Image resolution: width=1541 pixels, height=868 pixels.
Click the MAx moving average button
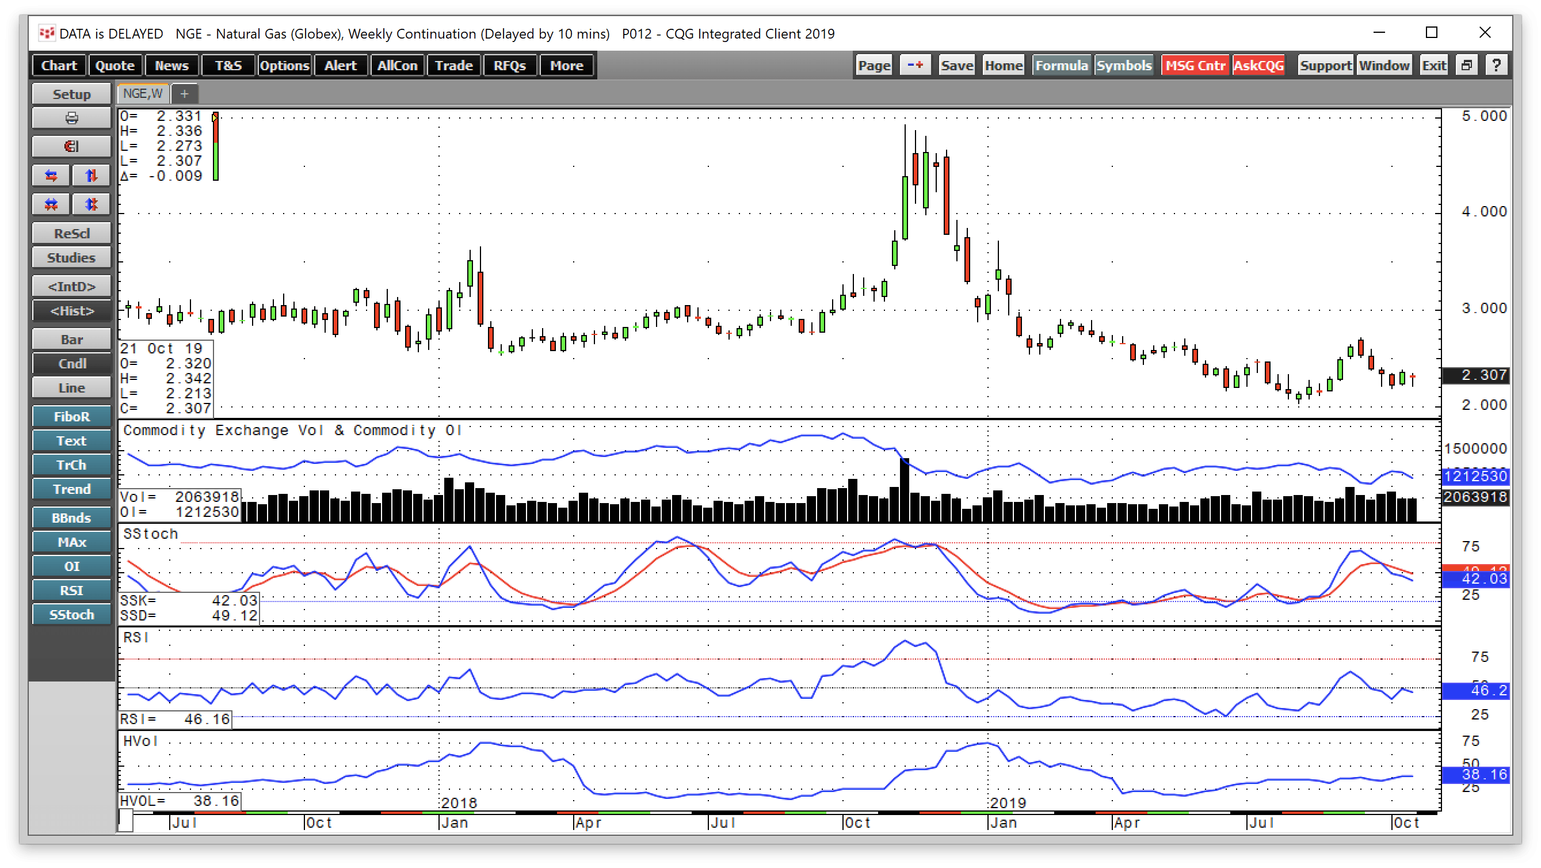pyautogui.click(x=71, y=543)
